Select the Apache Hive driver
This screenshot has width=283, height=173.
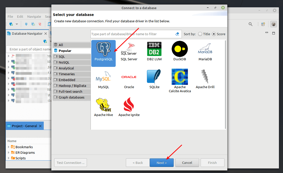tap(103, 106)
